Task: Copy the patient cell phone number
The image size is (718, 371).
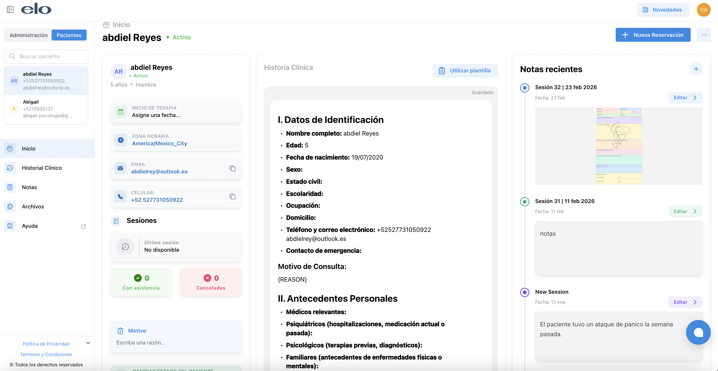Action: tap(232, 197)
